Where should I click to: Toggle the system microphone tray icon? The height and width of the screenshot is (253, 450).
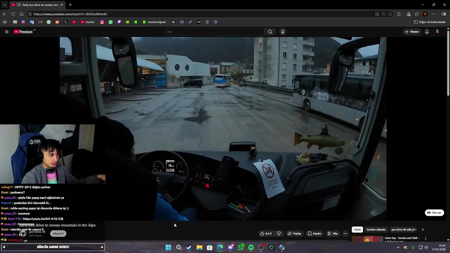pos(413,247)
